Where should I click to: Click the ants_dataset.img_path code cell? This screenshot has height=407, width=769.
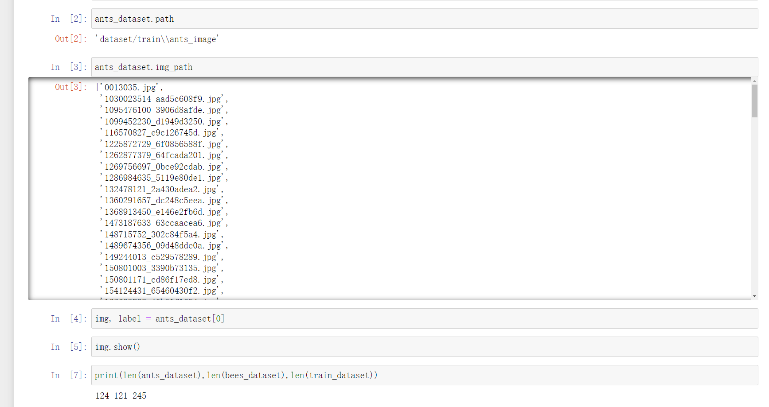coord(424,67)
